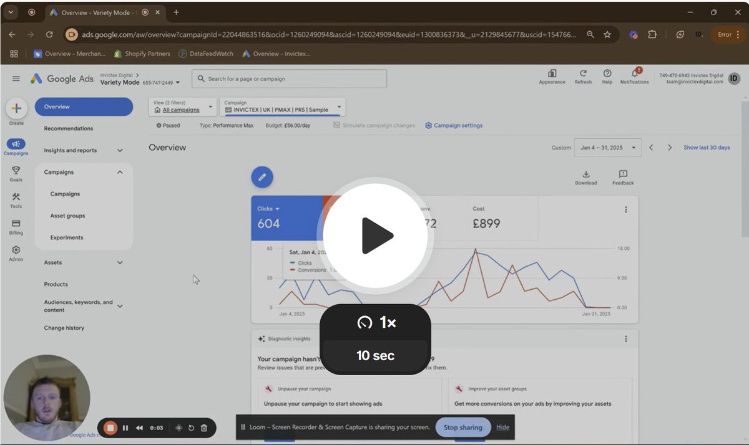Click the Google Ads logo
This screenshot has height=445, width=749.
tap(62, 79)
